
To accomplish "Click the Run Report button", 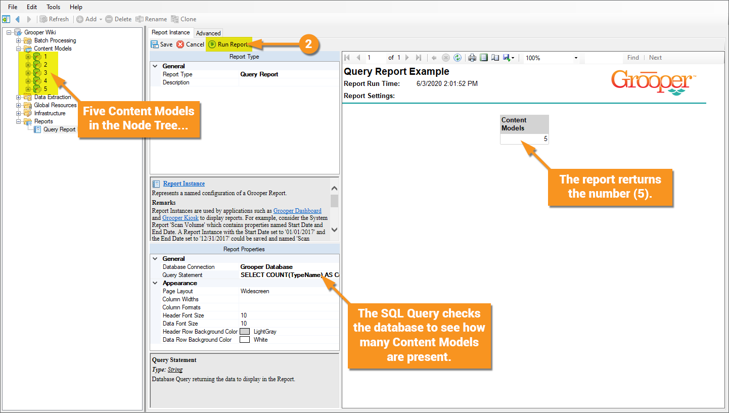I will click(x=228, y=44).
